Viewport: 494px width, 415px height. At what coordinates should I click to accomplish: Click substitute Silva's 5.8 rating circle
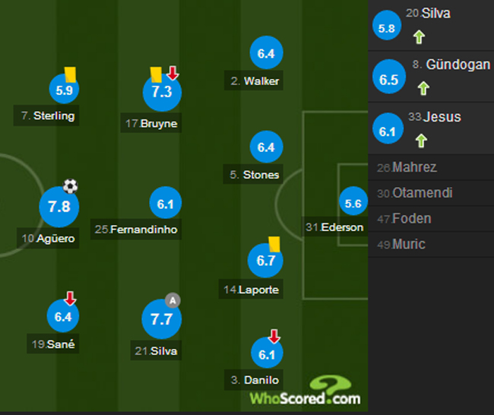coord(386,29)
